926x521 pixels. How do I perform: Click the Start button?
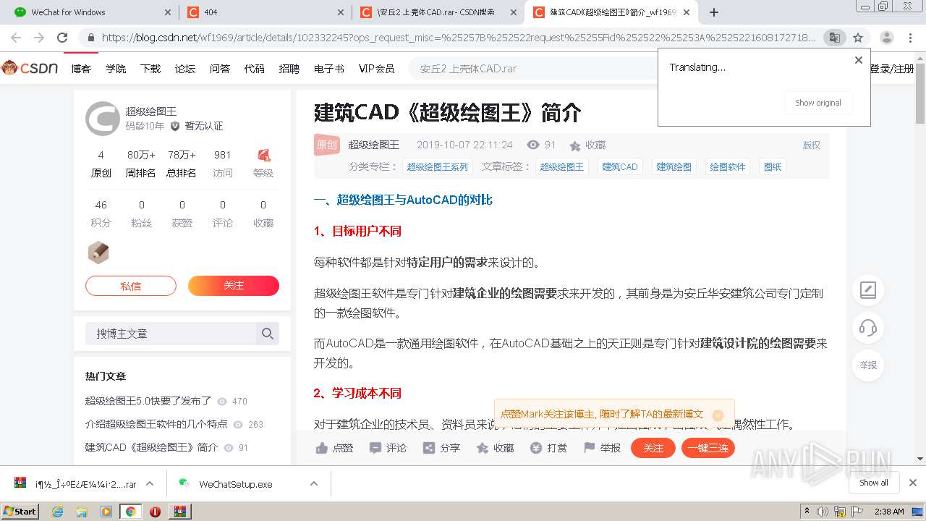pos(20,511)
